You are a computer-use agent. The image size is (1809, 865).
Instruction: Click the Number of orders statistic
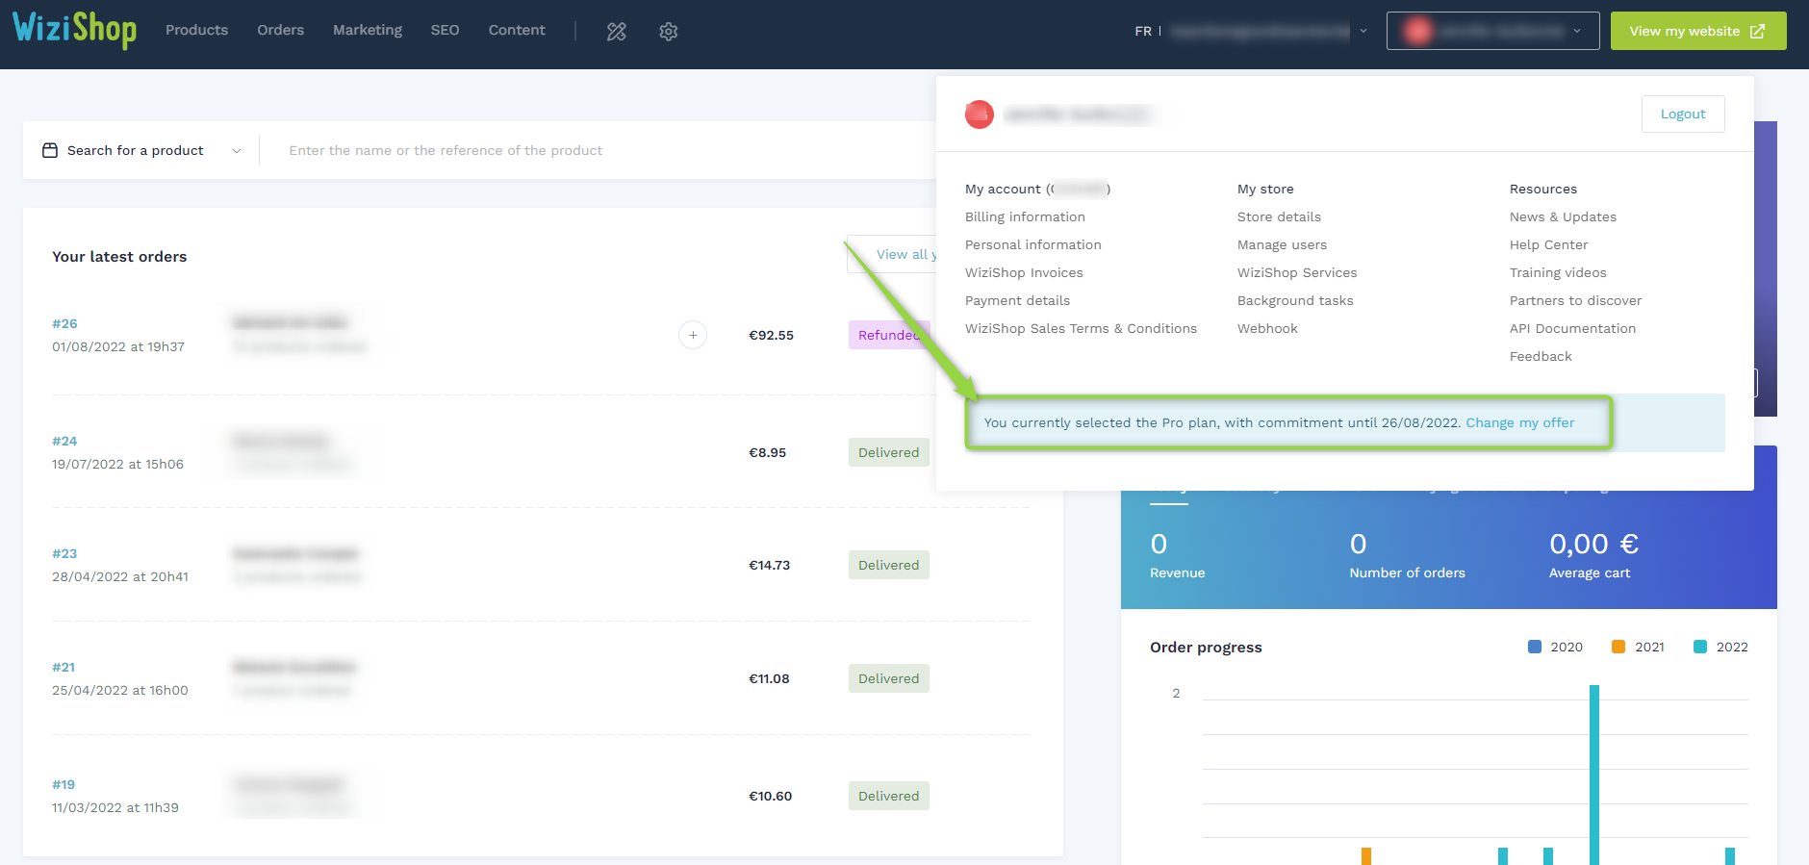tap(1407, 556)
